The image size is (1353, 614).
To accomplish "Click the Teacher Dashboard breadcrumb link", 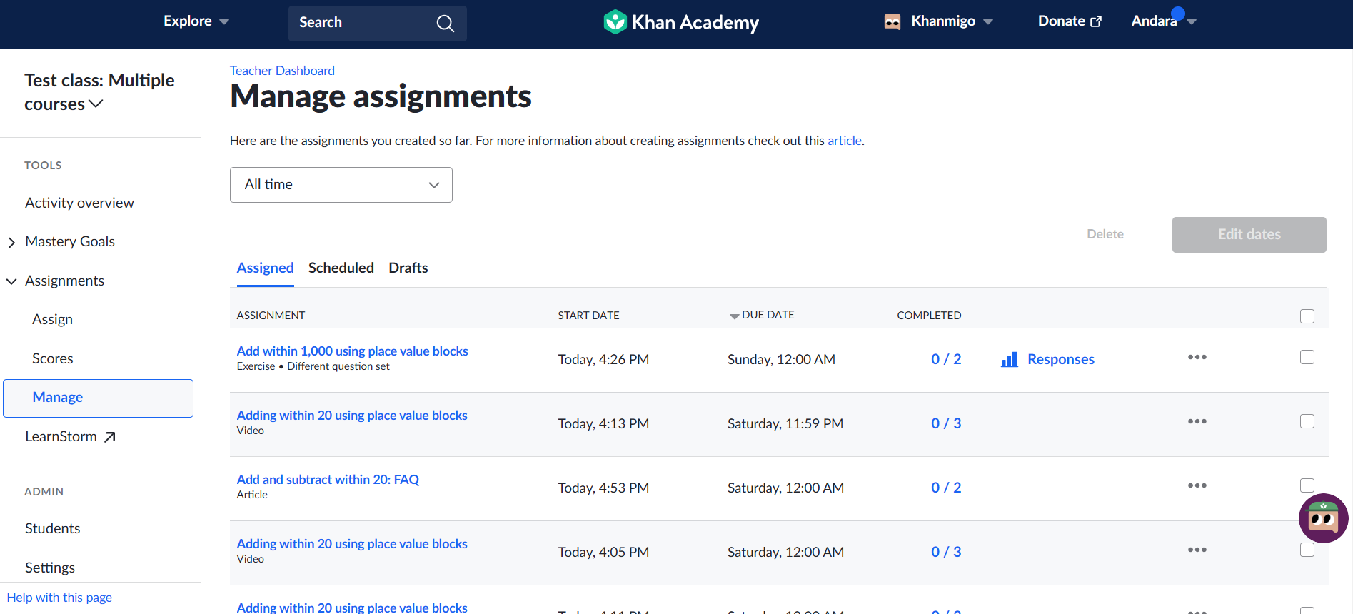I will point(282,71).
